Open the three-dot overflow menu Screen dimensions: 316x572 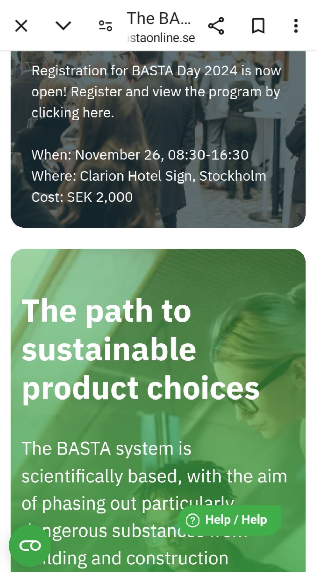point(296,26)
